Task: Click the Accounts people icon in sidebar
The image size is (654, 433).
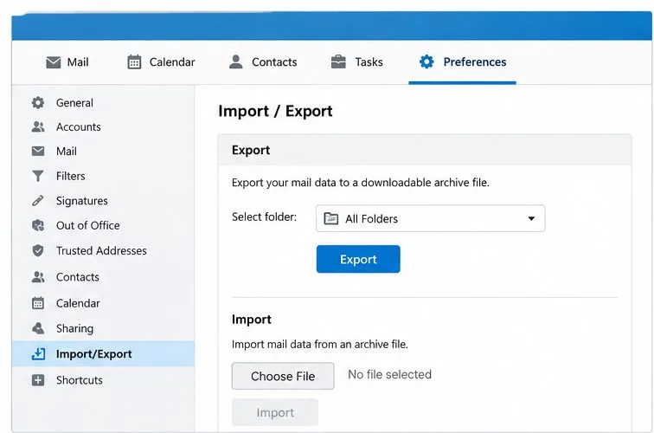Action: click(38, 126)
